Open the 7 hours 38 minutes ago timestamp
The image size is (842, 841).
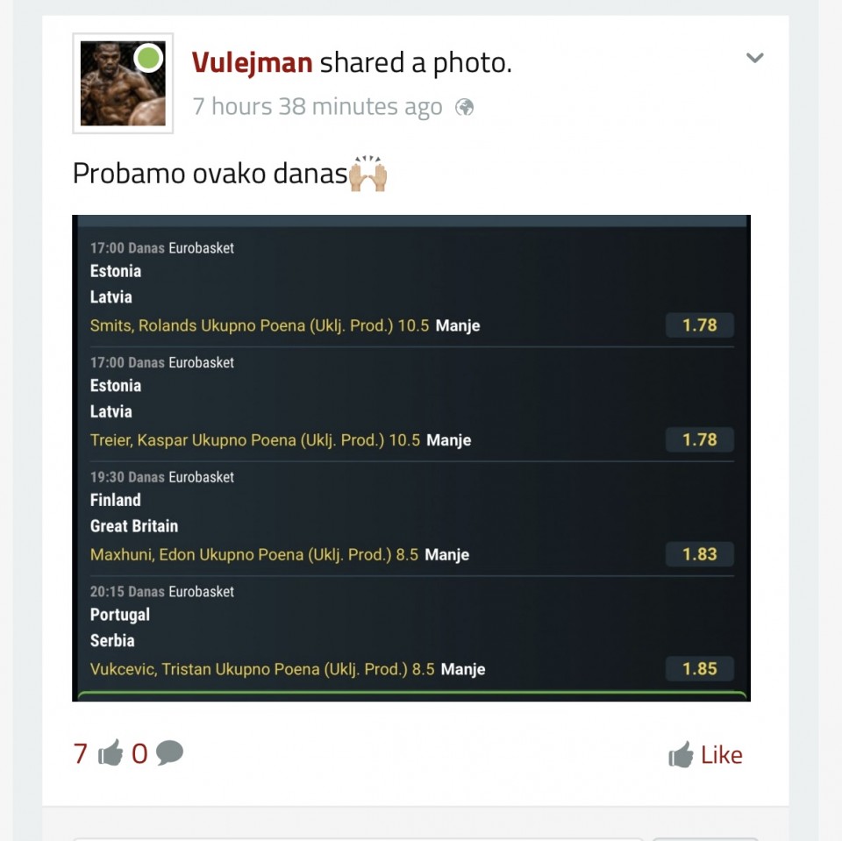click(x=318, y=106)
